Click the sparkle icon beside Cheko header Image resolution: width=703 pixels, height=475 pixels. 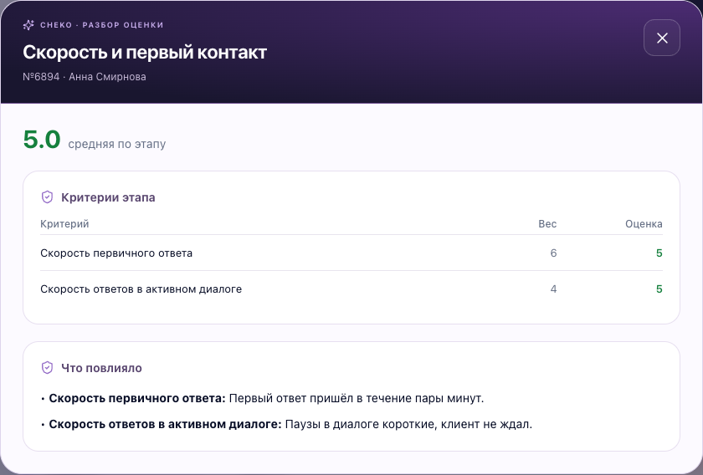point(28,25)
